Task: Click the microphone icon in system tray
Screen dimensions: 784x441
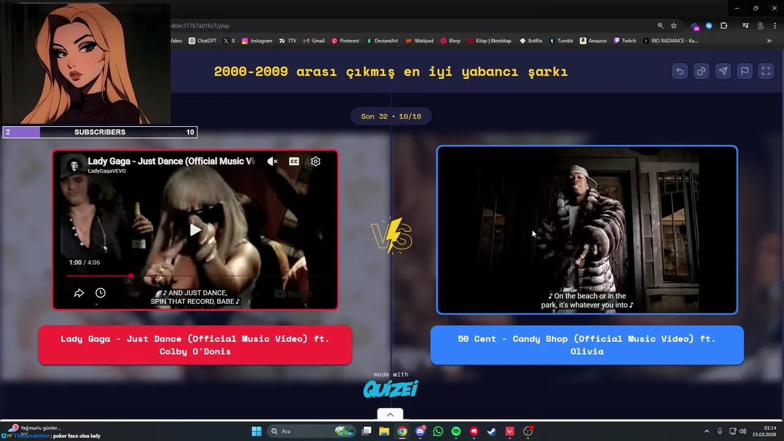Action: (x=720, y=431)
